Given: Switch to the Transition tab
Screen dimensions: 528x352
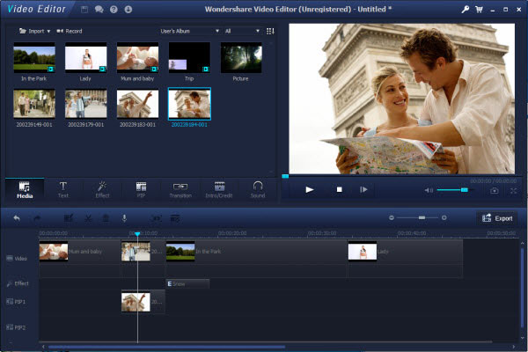Looking at the screenshot, I should tap(180, 190).
